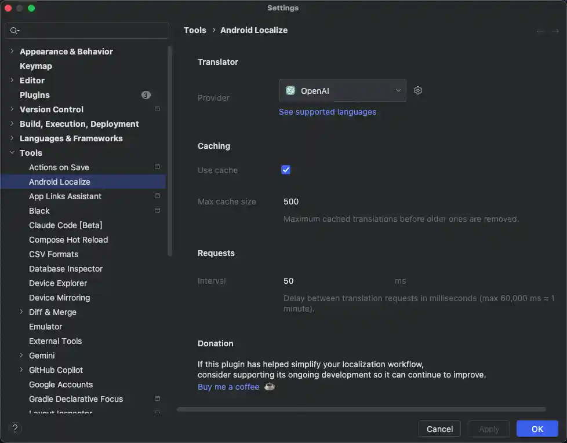Click the Max cache size field
Image resolution: width=567 pixels, height=443 pixels.
pyautogui.click(x=336, y=202)
